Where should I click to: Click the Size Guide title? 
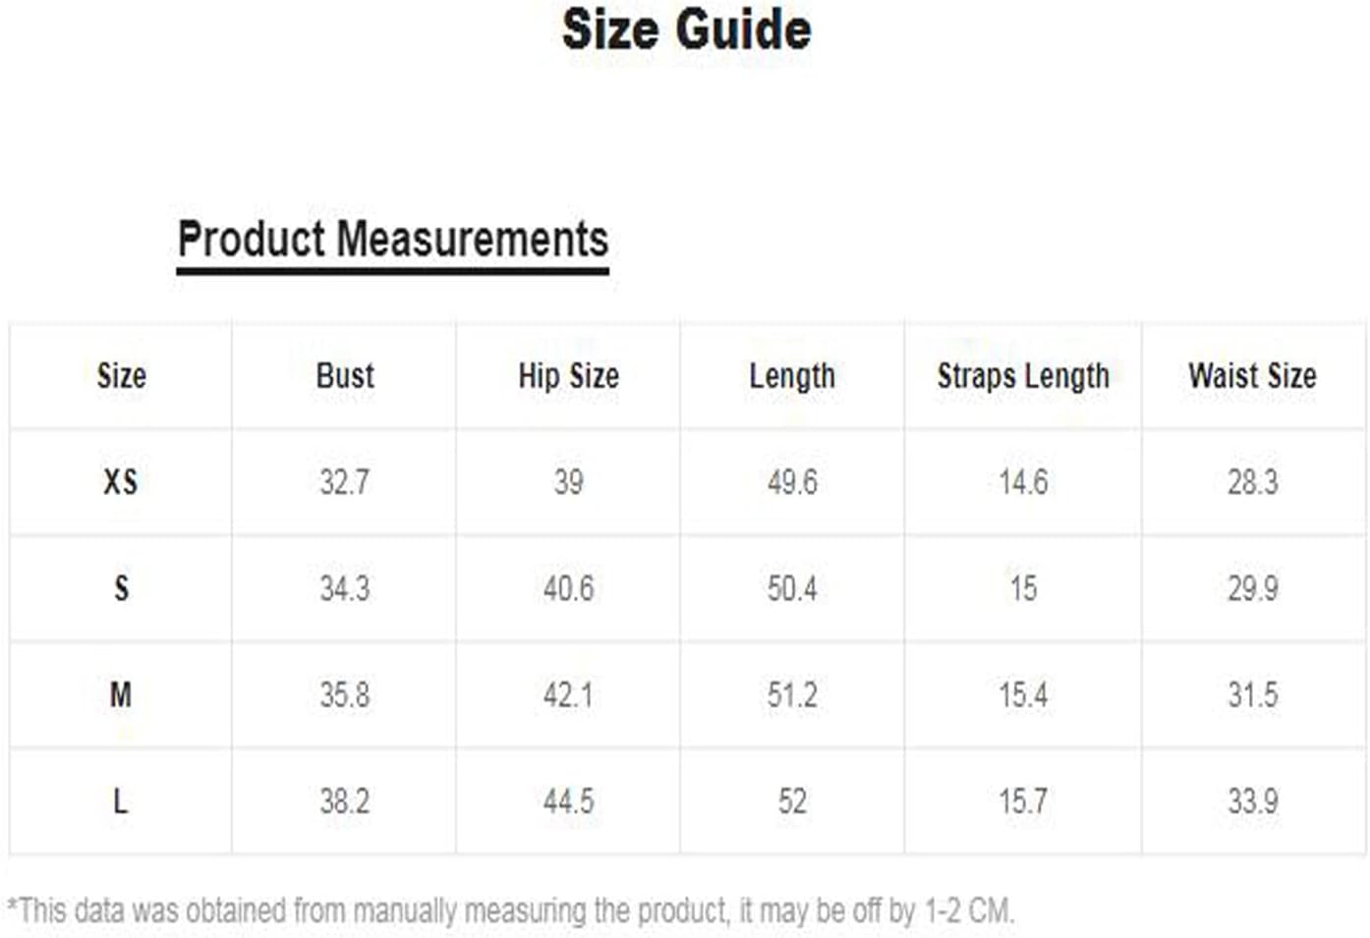click(686, 29)
